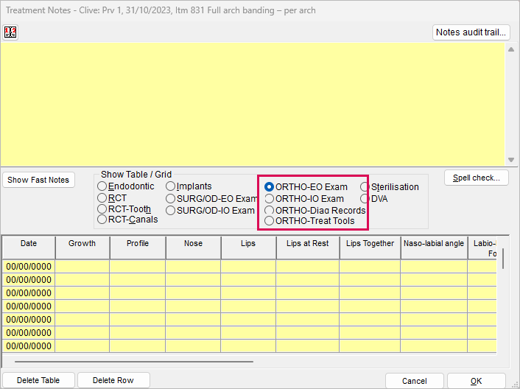Choose the Implants table option
The width and height of the screenshot is (520, 389).
pos(171,186)
